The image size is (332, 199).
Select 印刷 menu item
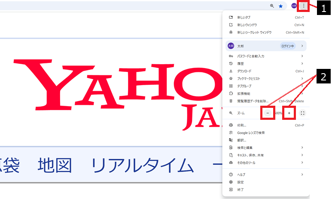click(x=266, y=125)
